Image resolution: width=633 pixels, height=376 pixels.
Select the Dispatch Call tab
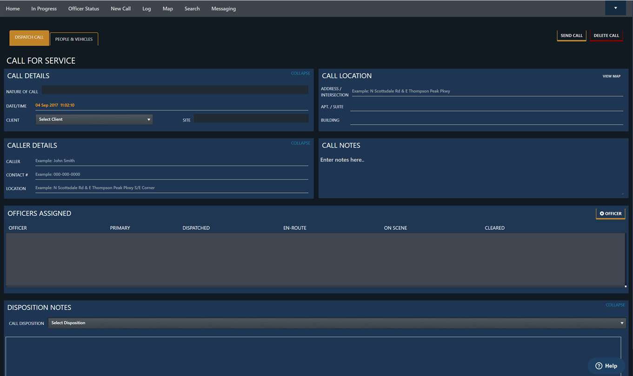click(x=29, y=38)
